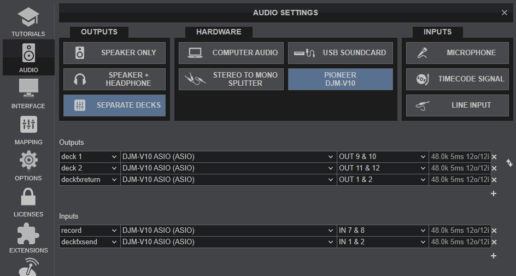
Task: Open the Mapping sliders icon
Action: click(x=28, y=125)
